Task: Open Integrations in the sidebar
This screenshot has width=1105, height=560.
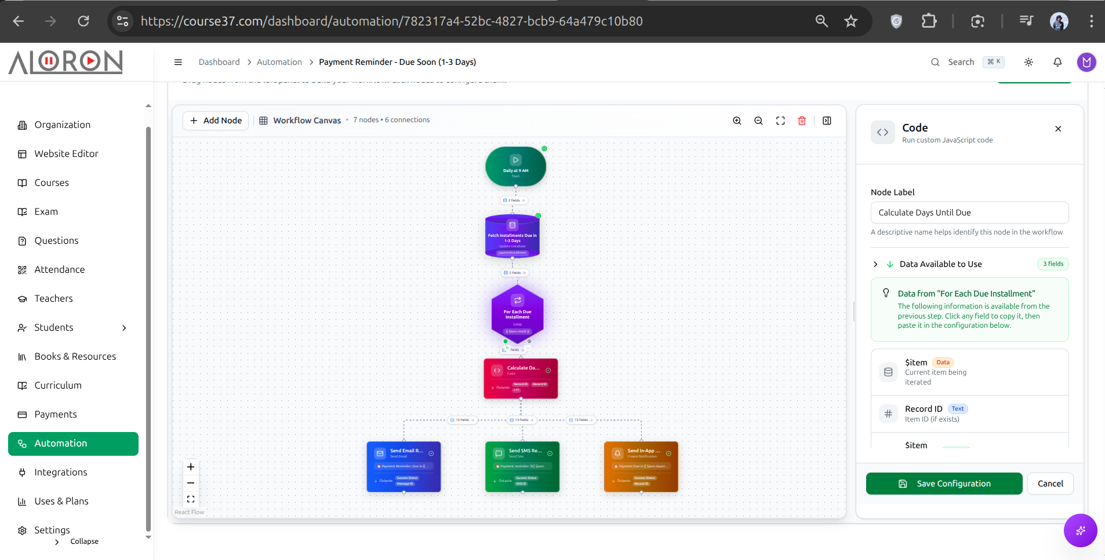Action: pos(61,472)
